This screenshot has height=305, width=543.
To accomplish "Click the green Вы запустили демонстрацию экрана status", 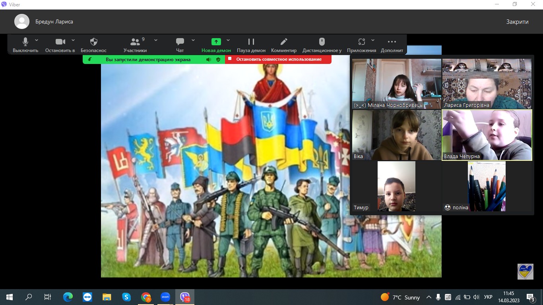I will pos(148,60).
